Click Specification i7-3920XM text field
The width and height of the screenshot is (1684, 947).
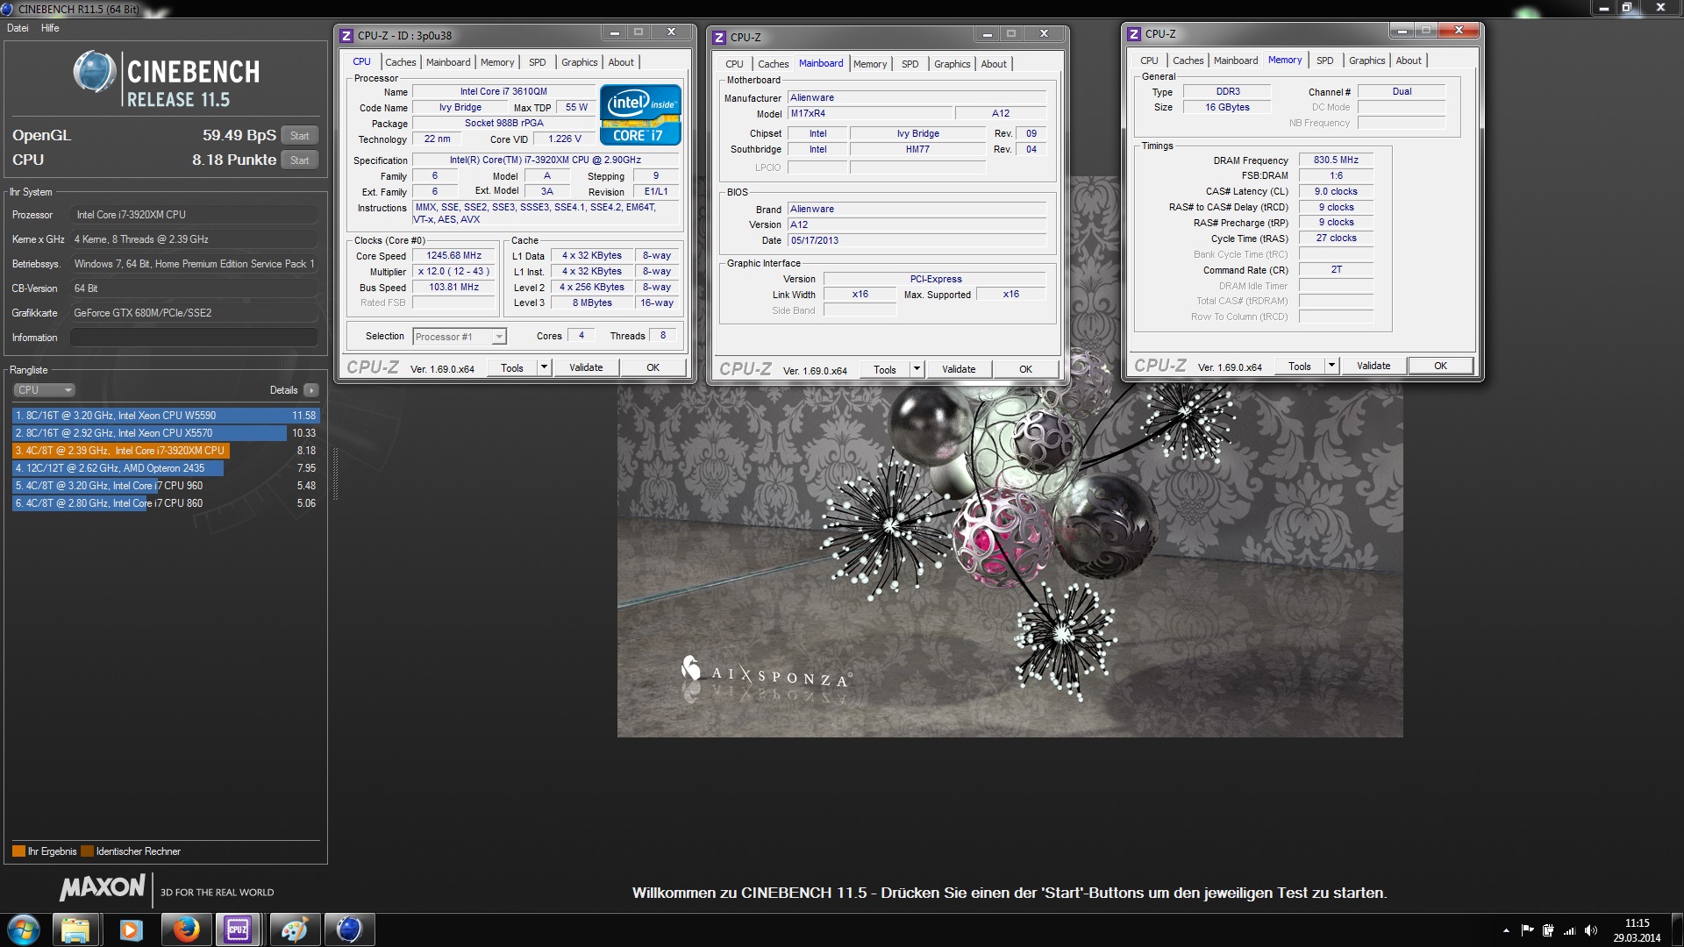[545, 160]
